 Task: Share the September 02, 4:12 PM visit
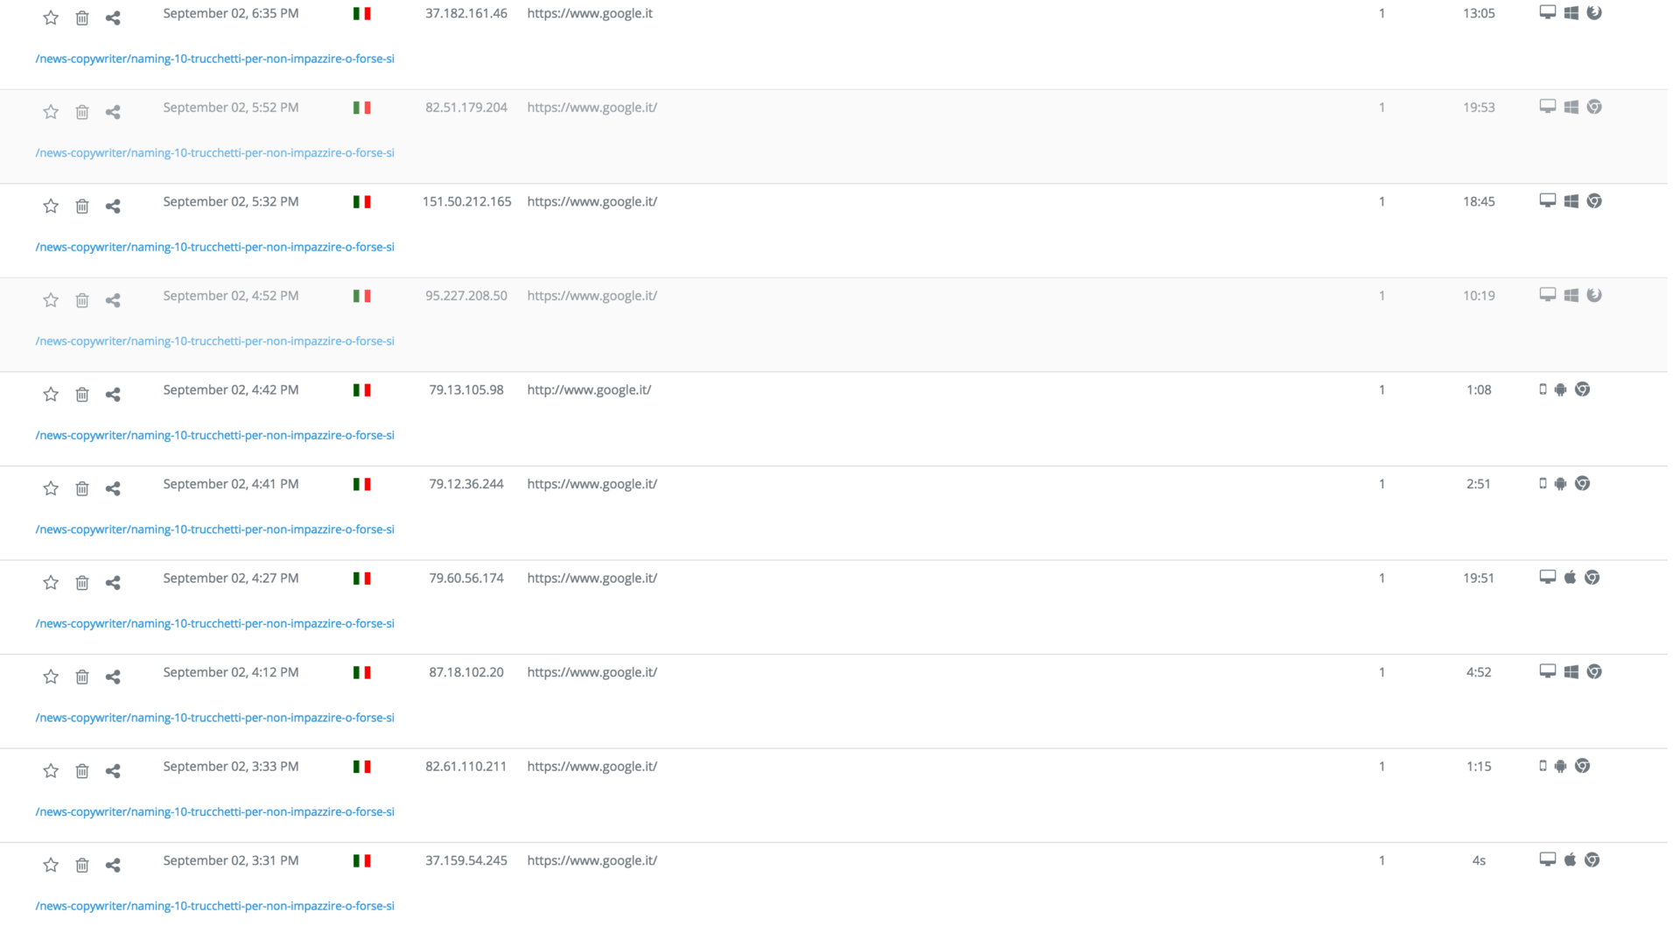tap(113, 677)
